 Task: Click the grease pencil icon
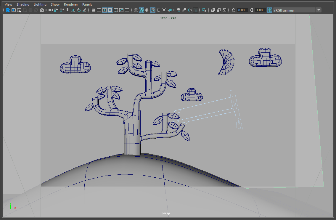pyautogui.click(x=84, y=10)
